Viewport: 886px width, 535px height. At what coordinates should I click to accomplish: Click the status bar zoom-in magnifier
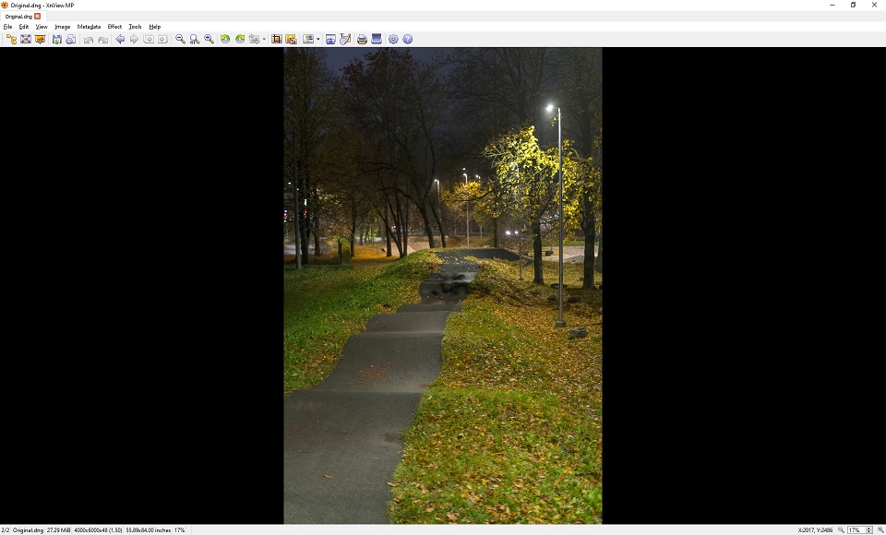[x=880, y=529]
